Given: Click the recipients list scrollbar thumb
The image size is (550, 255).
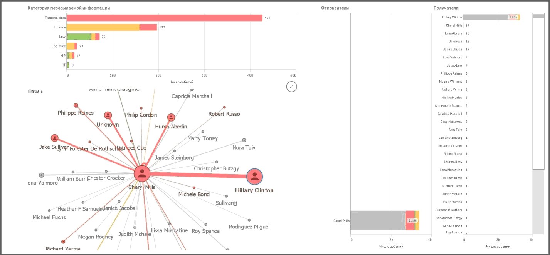Looking at the screenshot, I should click(x=538, y=92).
